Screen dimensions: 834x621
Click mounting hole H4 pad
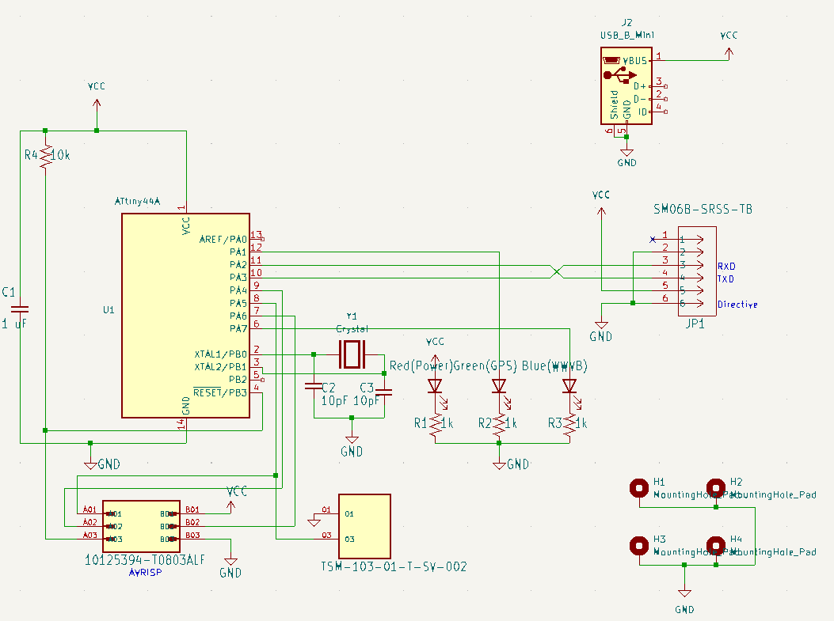(716, 545)
